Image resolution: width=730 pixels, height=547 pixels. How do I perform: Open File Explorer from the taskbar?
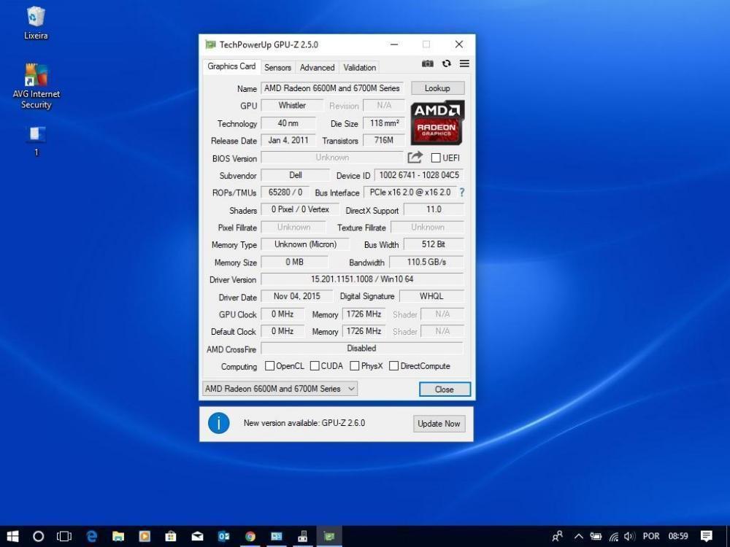(118, 536)
